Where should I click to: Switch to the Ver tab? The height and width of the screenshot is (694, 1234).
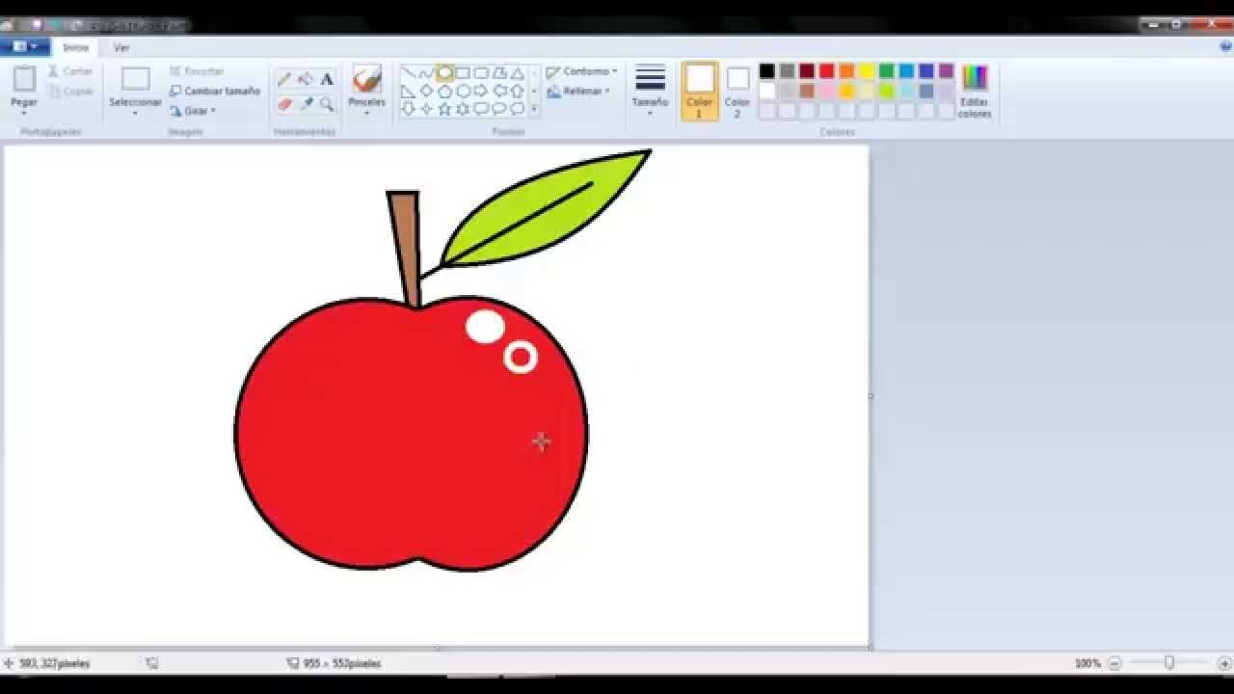(121, 47)
